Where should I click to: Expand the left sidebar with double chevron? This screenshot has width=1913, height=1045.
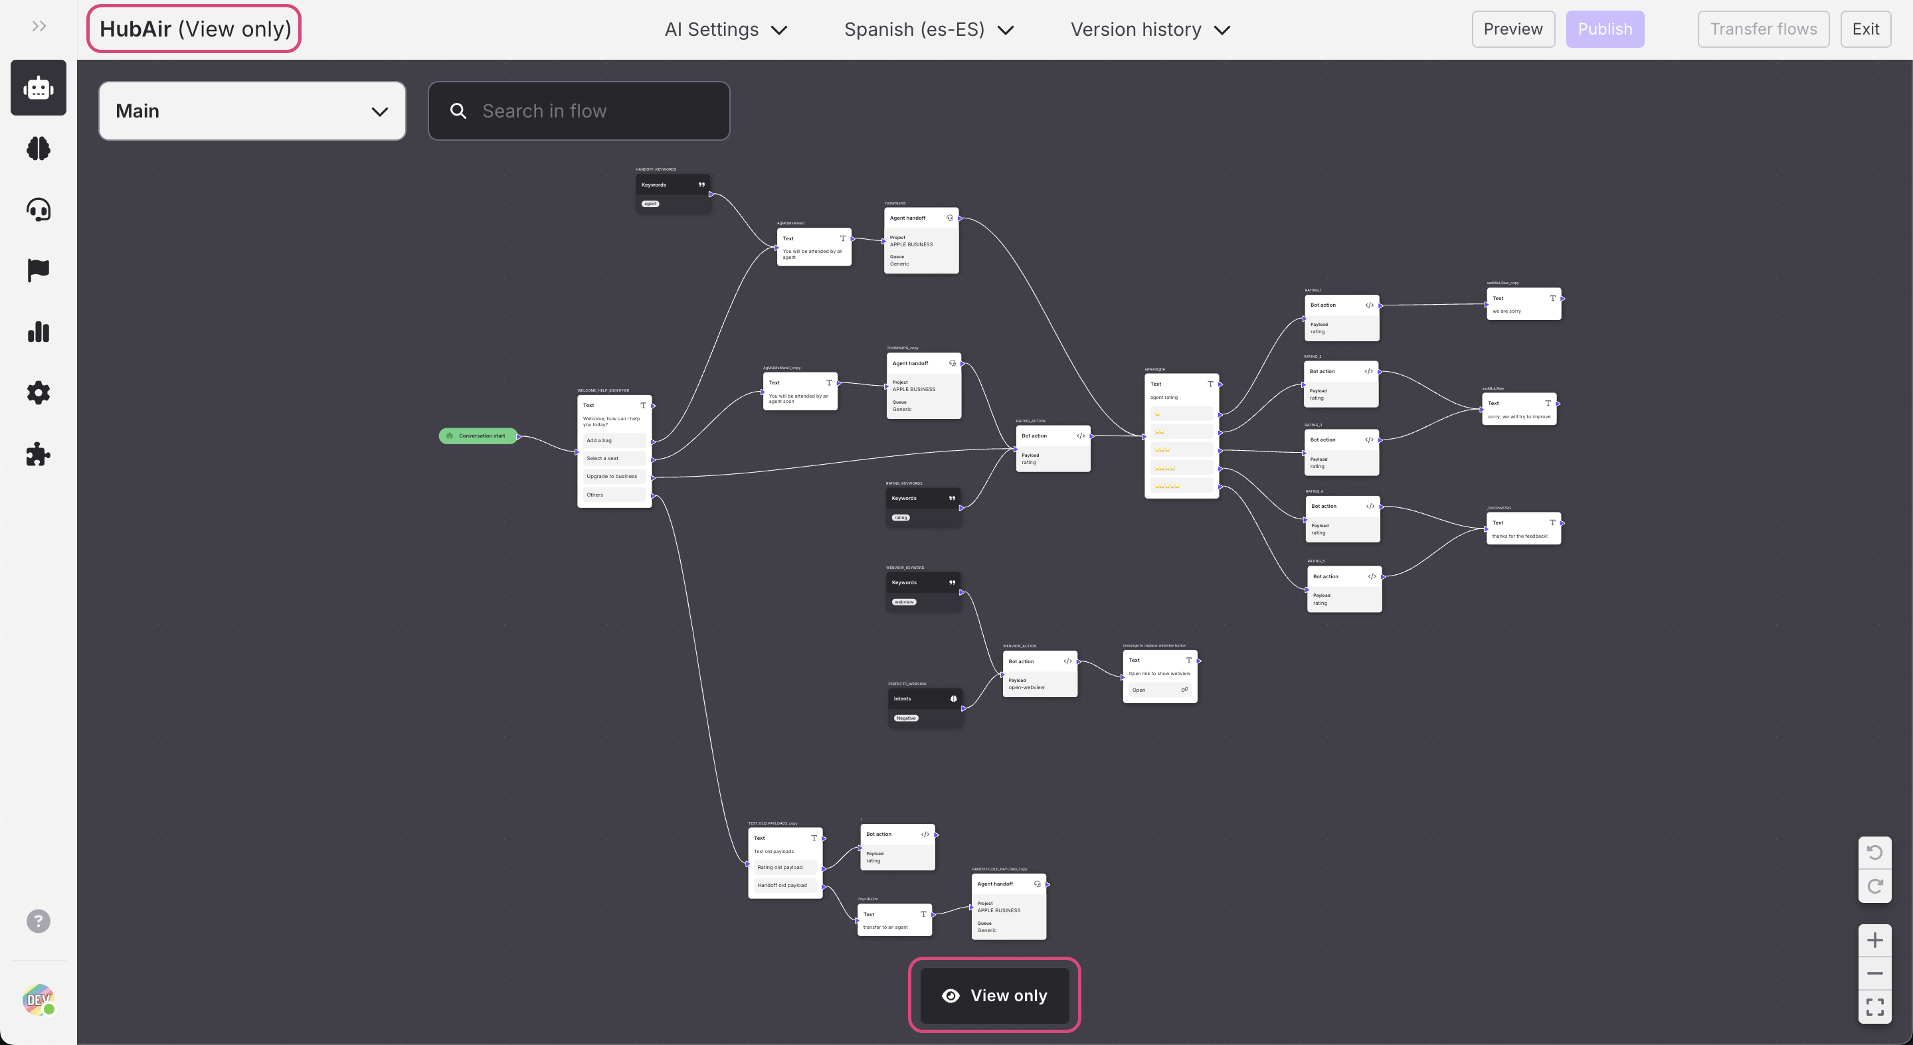pyautogui.click(x=39, y=27)
